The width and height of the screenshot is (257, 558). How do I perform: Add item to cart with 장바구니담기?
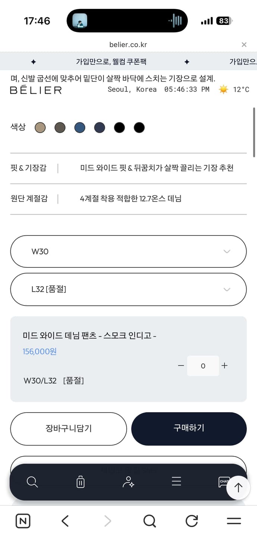(x=69, y=429)
